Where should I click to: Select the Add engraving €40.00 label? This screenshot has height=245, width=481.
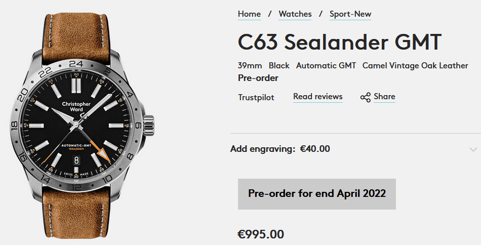point(280,149)
